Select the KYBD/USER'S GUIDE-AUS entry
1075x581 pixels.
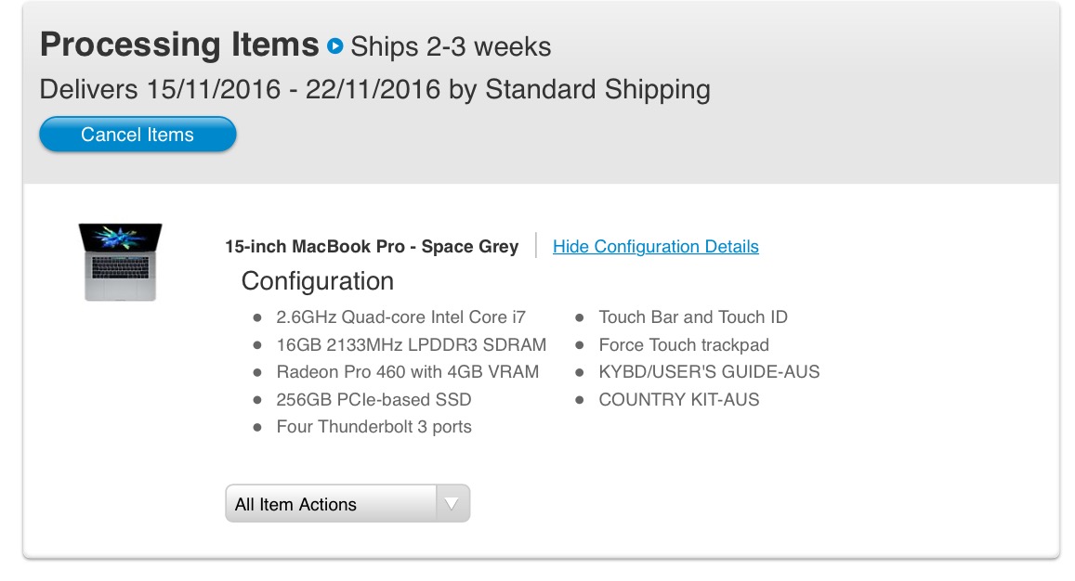pos(709,372)
